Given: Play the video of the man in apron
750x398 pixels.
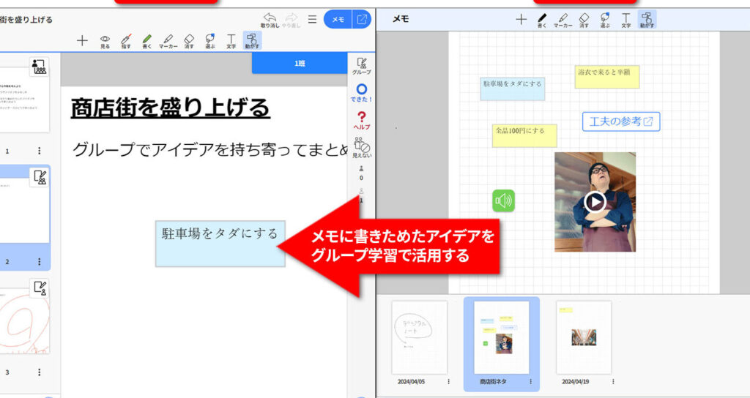Looking at the screenshot, I should click(x=595, y=201).
